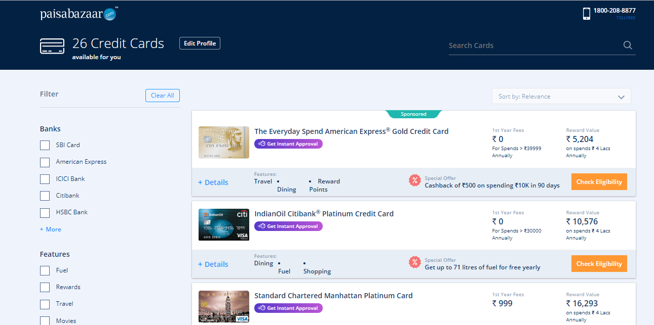Open the IndianOil Citibank Platinum card image
Image resolution: width=654 pixels, height=325 pixels.
pos(224,224)
